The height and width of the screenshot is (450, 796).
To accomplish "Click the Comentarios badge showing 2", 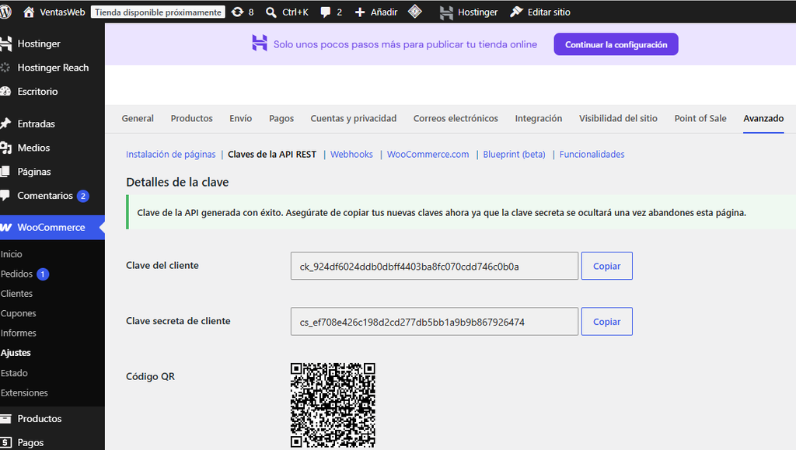I will click(83, 196).
